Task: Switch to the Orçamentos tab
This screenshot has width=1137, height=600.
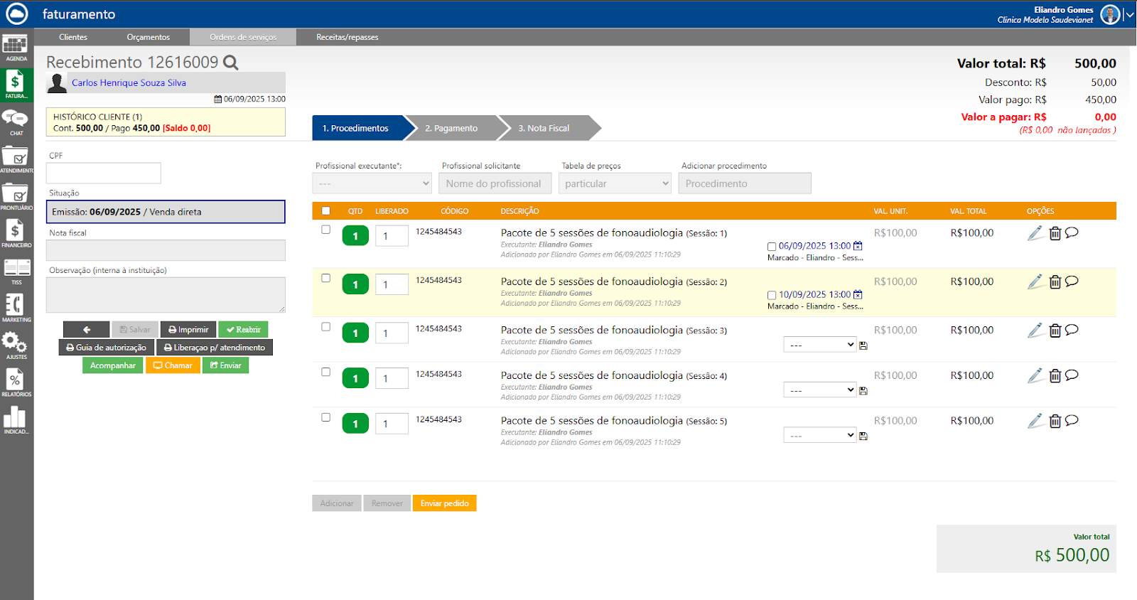Action: [149, 37]
